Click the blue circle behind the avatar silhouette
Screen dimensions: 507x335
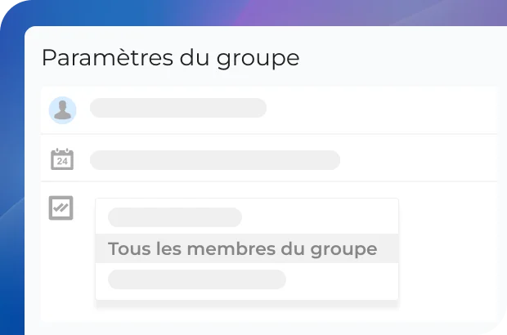coord(54,103)
